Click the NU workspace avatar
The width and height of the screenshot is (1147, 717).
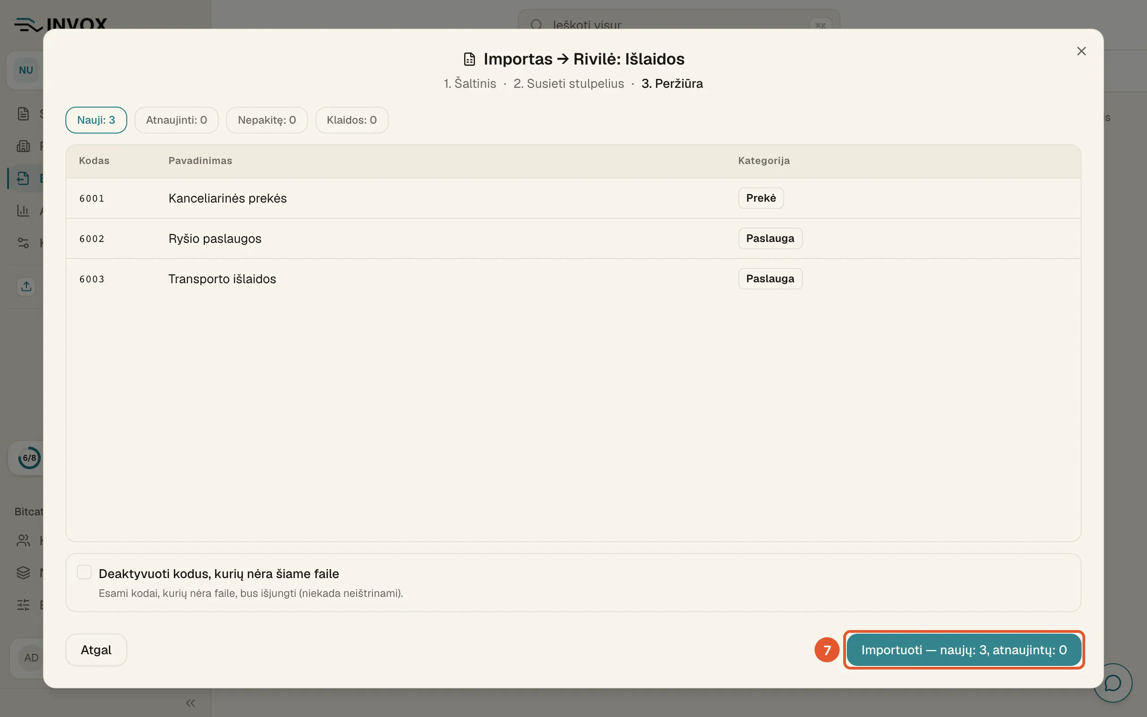point(26,70)
